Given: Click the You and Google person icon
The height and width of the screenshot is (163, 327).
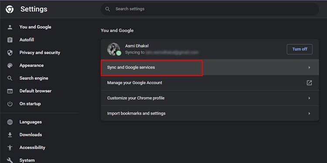Looking at the screenshot, I should 10,27.
